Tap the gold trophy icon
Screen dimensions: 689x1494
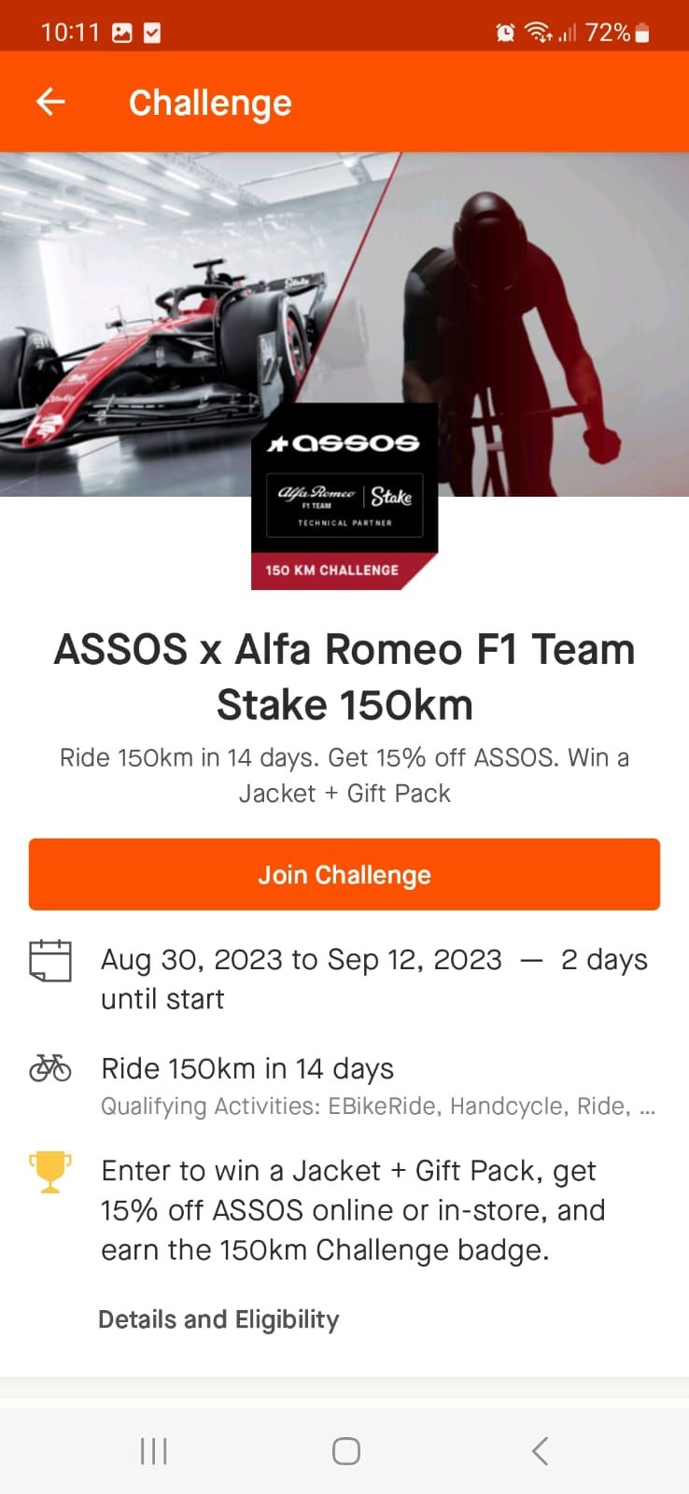click(x=50, y=1171)
